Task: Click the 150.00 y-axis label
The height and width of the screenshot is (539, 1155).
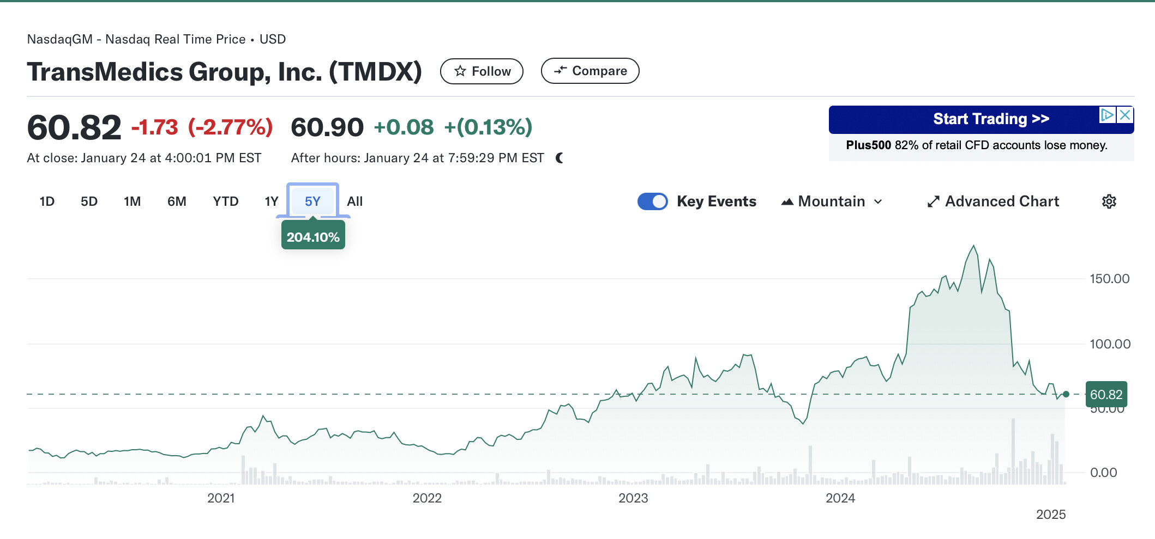Action: click(x=1109, y=279)
